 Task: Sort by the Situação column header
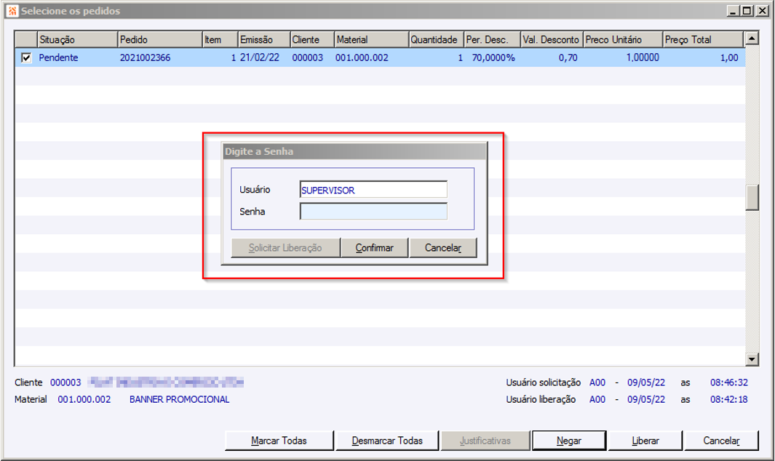pyautogui.click(x=77, y=39)
